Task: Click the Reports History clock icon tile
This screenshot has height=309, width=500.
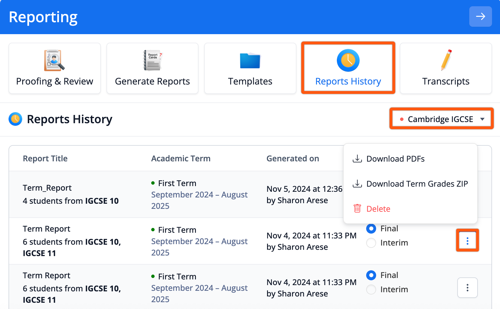Action: (x=348, y=60)
